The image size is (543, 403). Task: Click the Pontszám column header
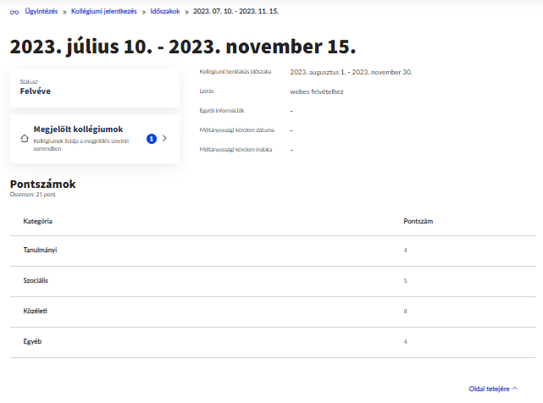click(419, 221)
